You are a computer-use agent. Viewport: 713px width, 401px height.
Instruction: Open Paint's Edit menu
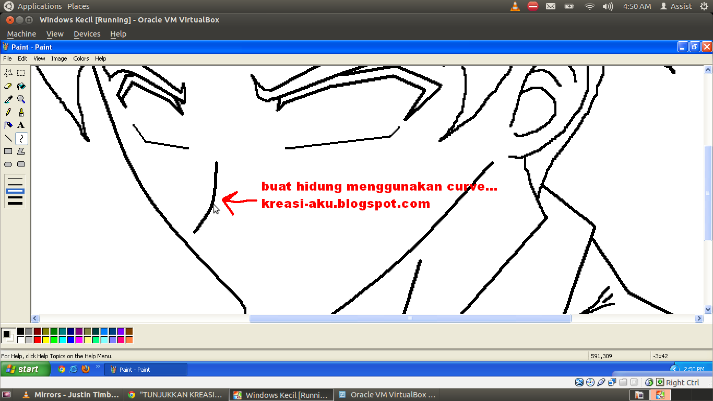[22, 58]
